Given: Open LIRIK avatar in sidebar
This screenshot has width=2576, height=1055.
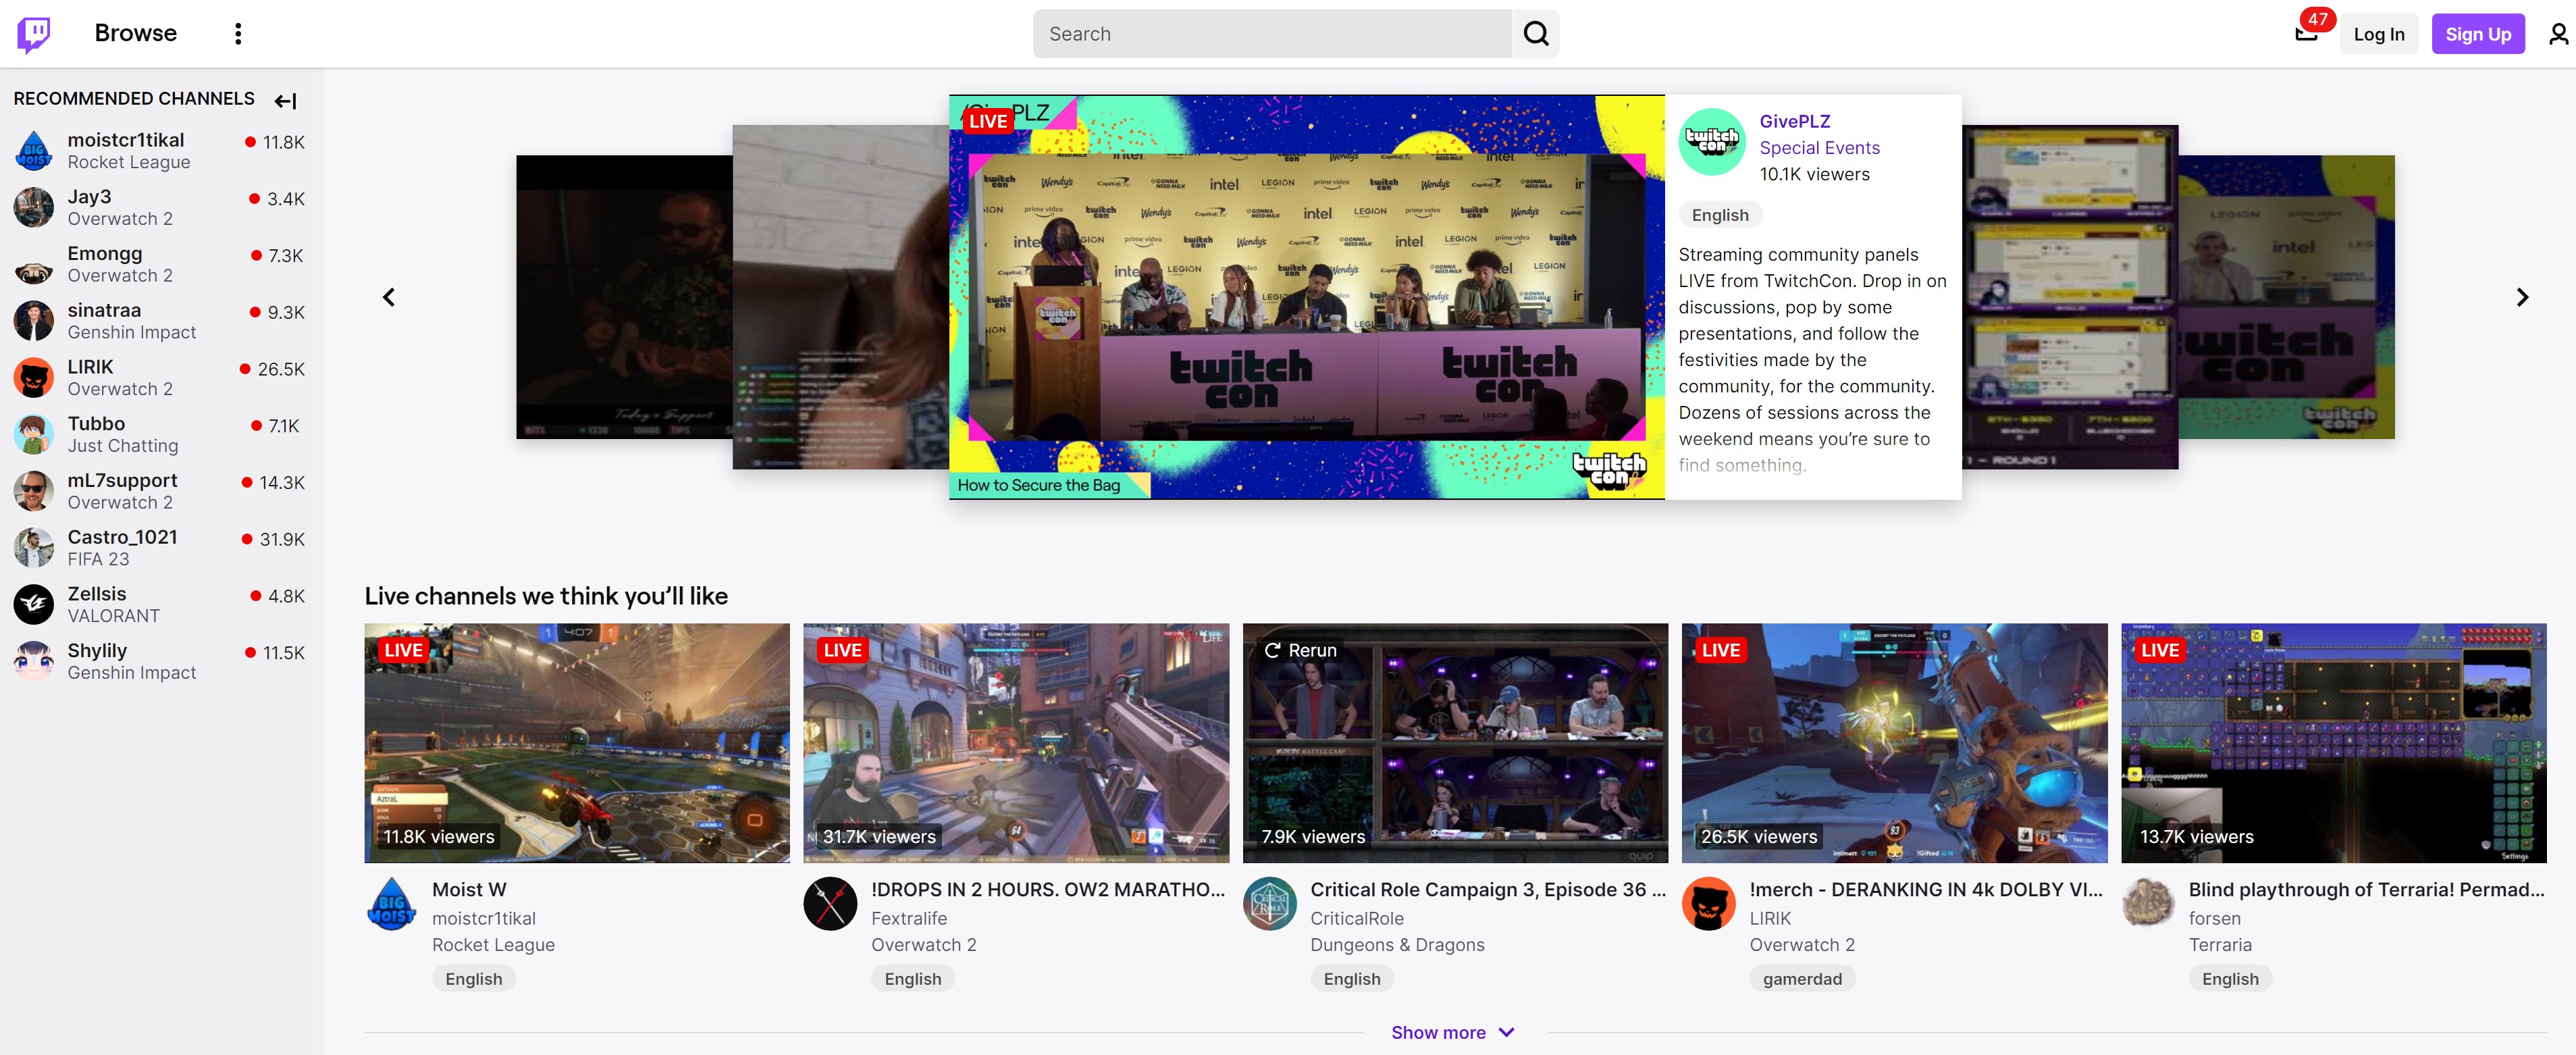Looking at the screenshot, I should click(x=34, y=378).
